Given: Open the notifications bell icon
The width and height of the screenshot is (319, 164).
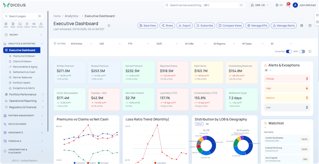Looking at the screenshot, I should click(288, 5).
